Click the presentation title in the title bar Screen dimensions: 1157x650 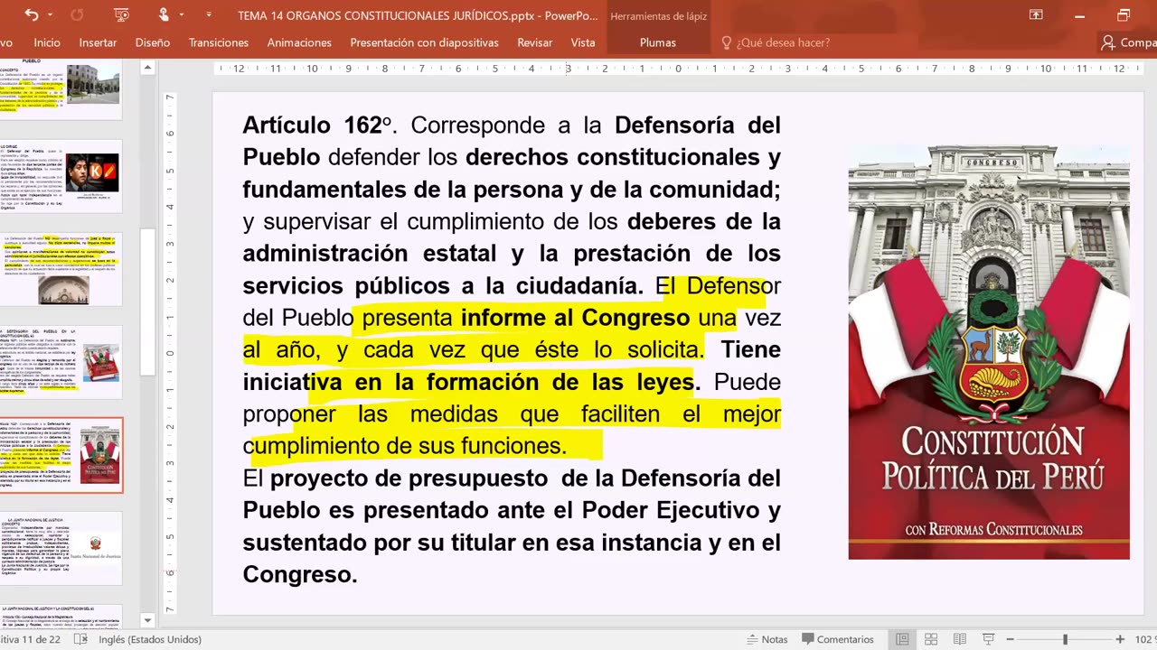(x=418, y=15)
